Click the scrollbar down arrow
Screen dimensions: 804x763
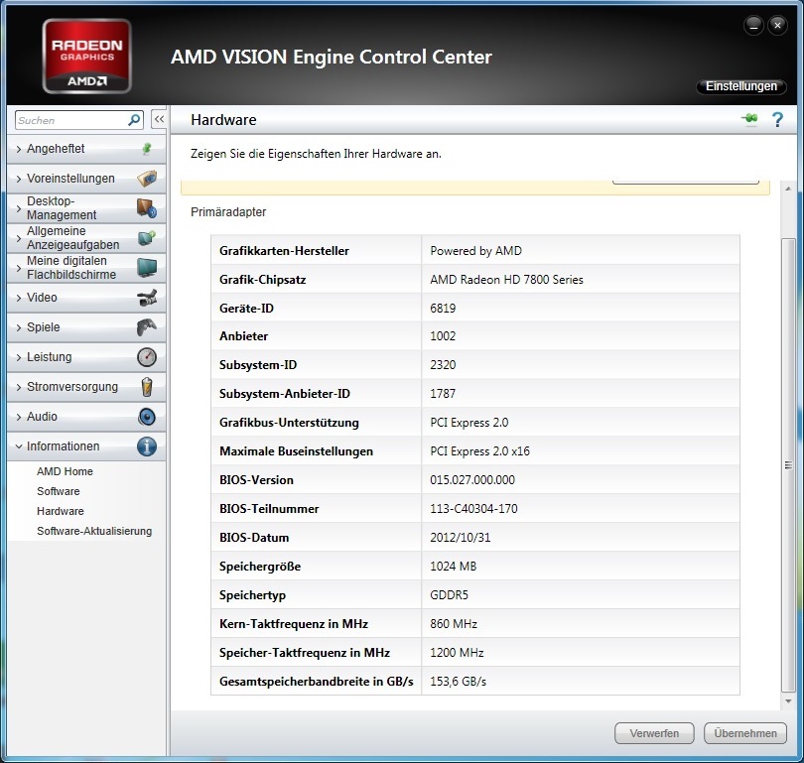click(788, 701)
